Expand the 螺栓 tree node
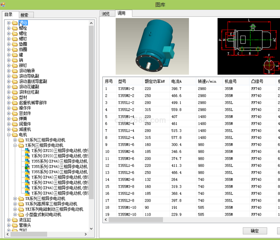 tap(9, 28)
